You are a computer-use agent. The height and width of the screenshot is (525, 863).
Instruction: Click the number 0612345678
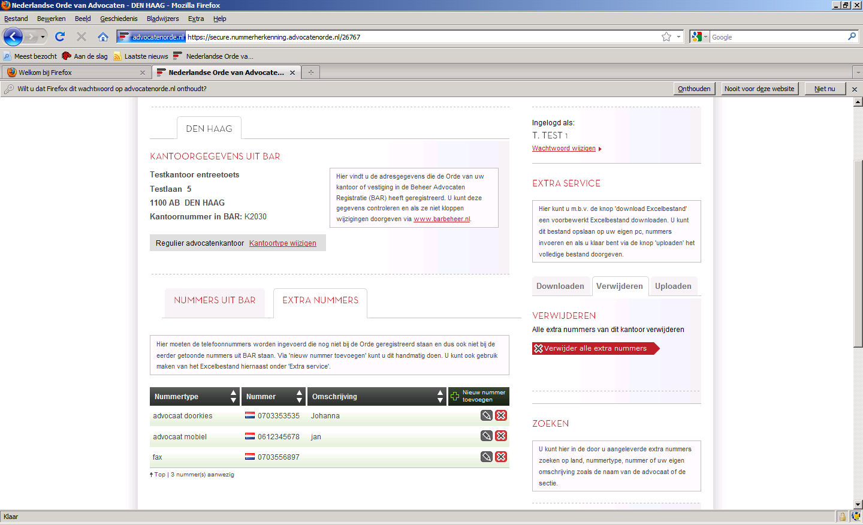[x=279, y=437]
